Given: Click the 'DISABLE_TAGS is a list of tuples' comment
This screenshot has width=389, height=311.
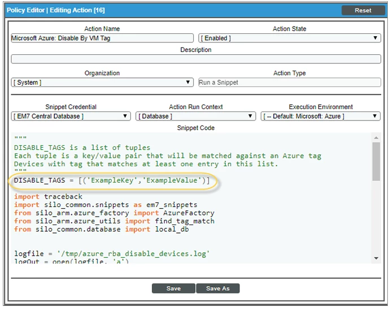Looking at the screenshot, I should tap(82, 148).
